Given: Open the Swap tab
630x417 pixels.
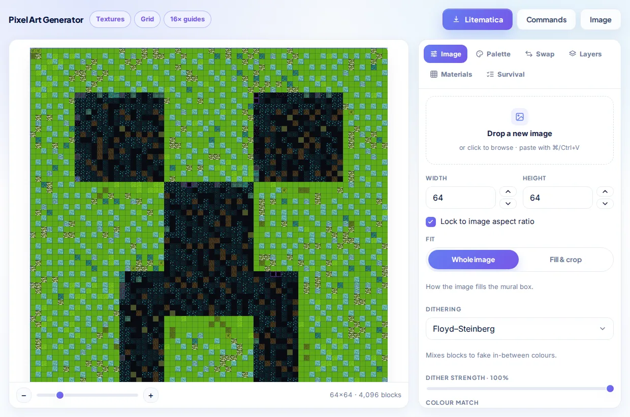Looking at the screenshot, I should [x=540, y=54].
